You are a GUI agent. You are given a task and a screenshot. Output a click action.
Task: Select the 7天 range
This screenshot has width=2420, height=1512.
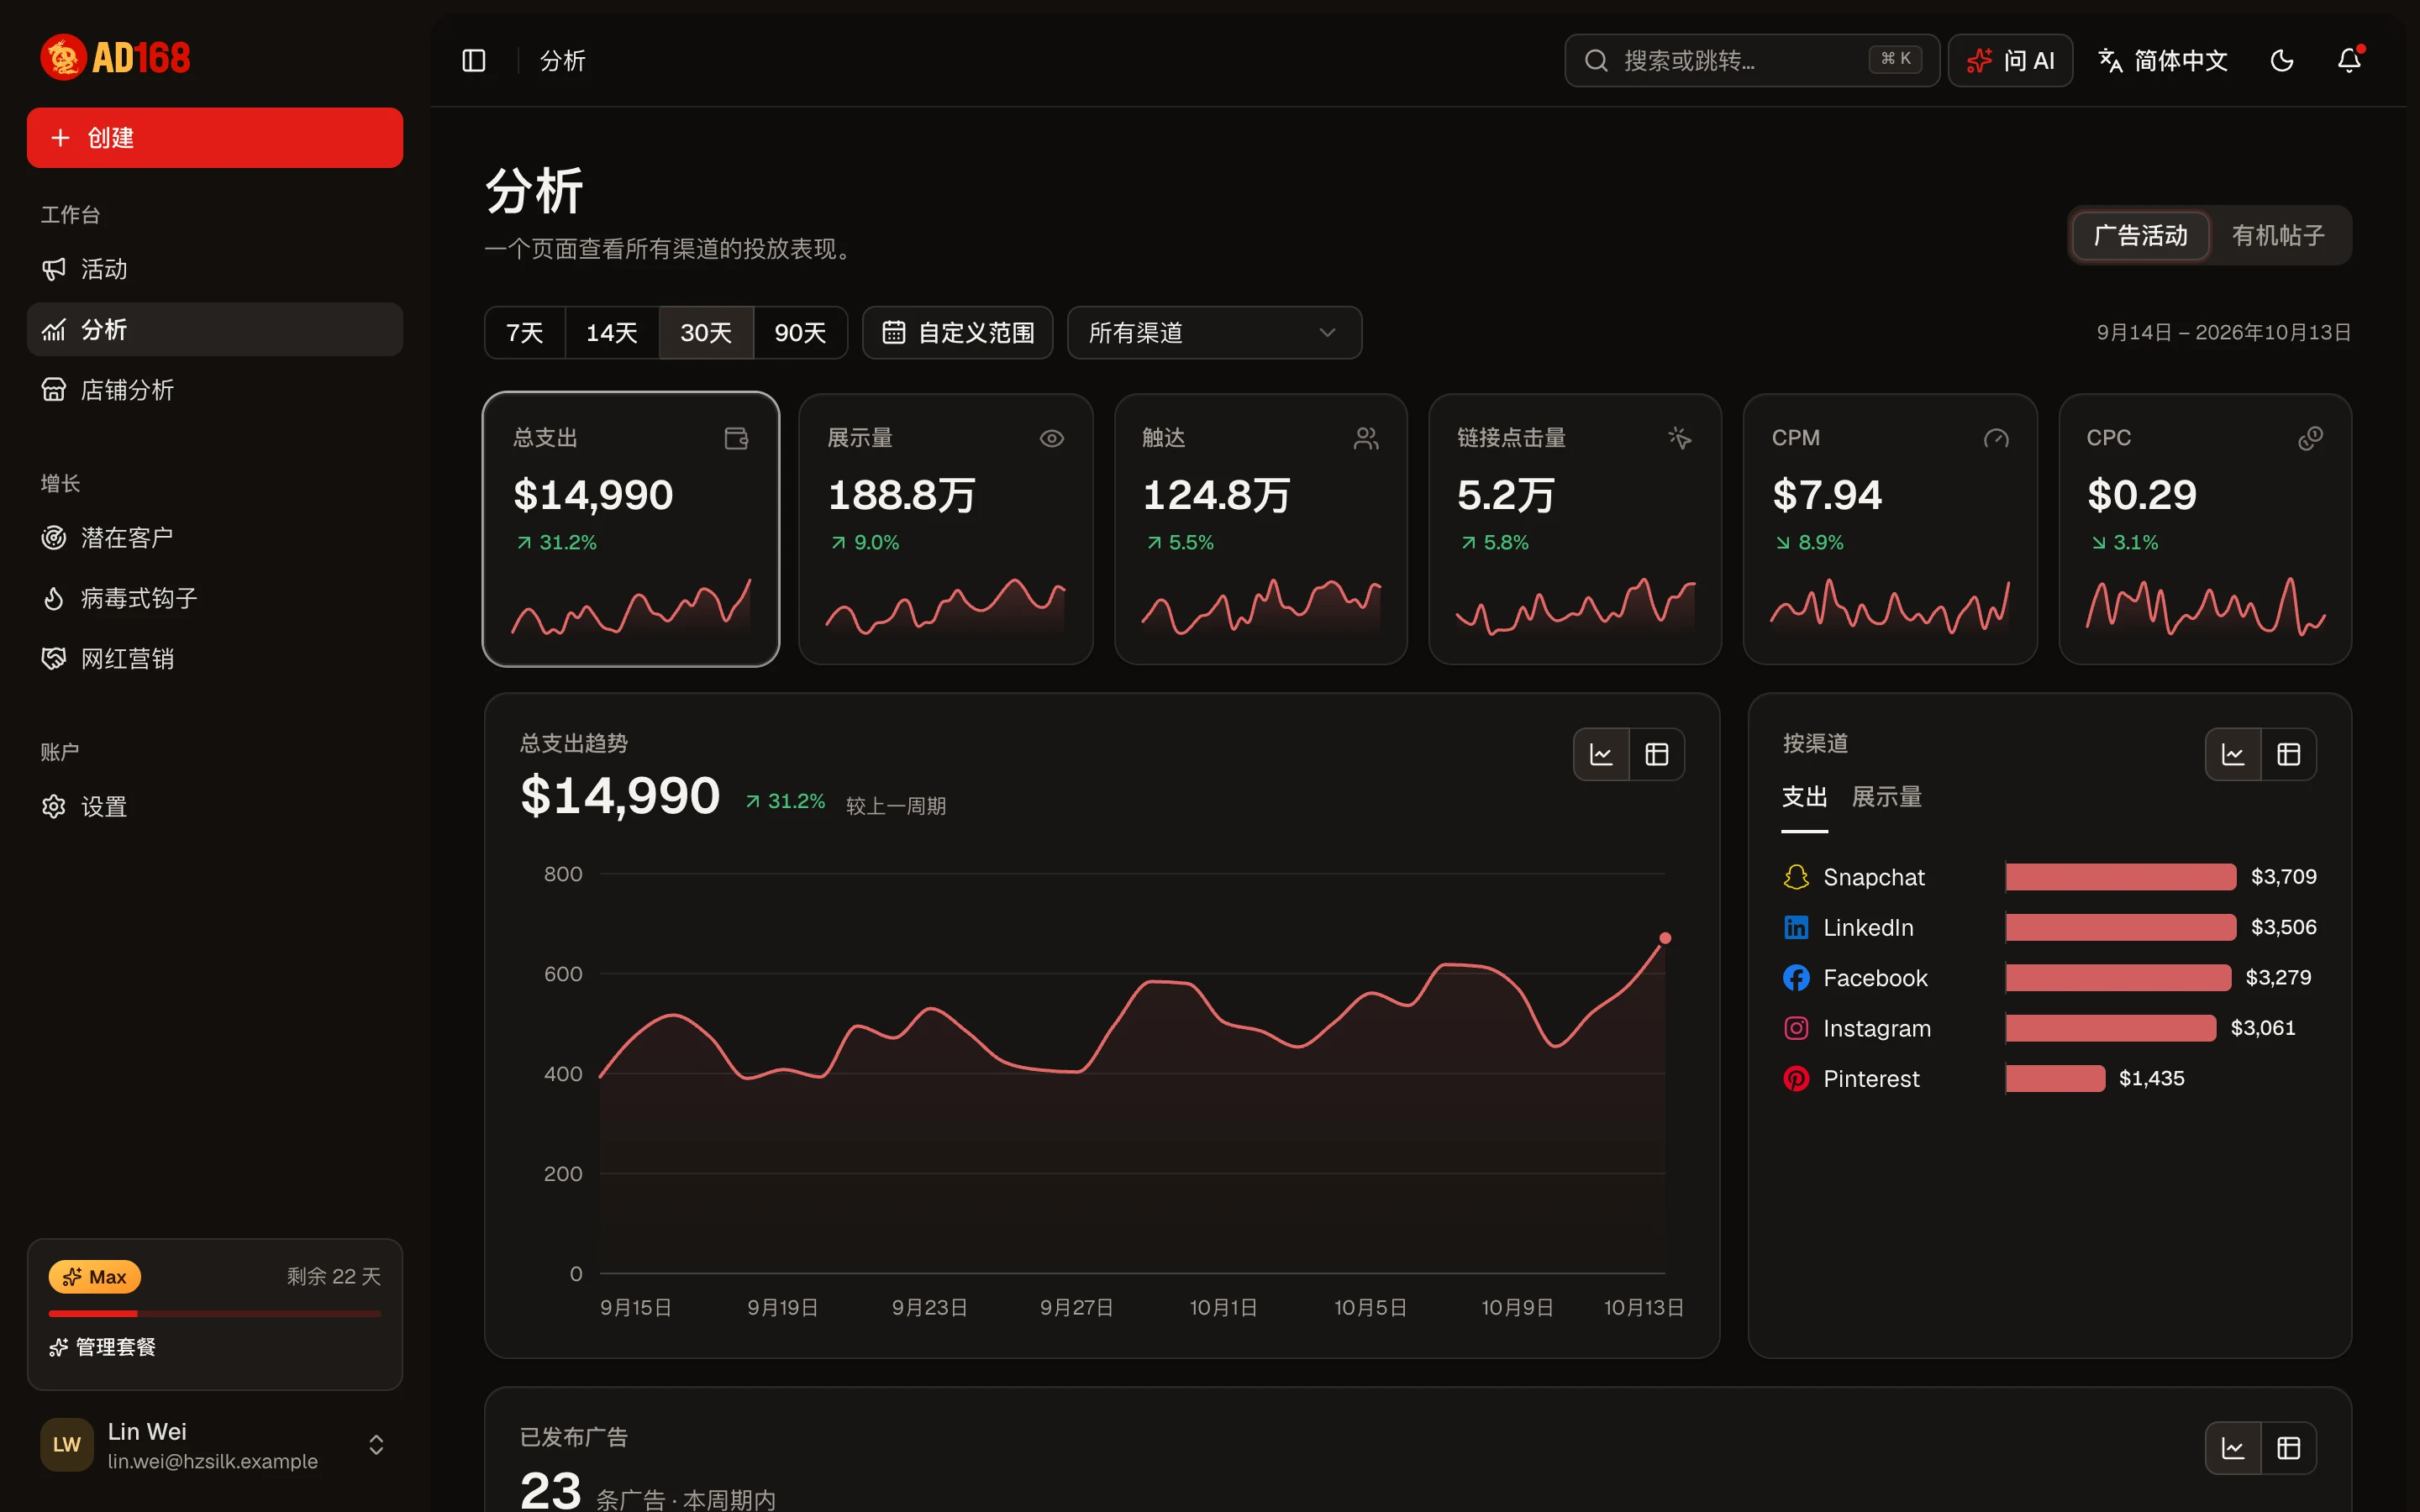pos(525,333)
